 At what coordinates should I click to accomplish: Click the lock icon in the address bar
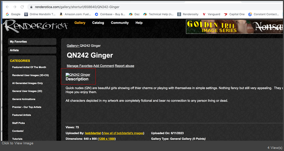31,7
